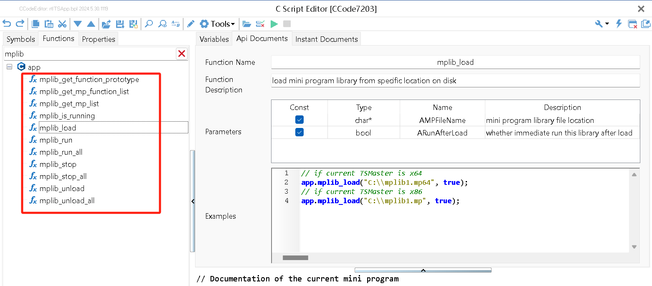The width and height of the screenshot is (652, 286).
Task: Click the Function Name field showing mplib_load
Action: pyautogui.click(x=455, y=62)
